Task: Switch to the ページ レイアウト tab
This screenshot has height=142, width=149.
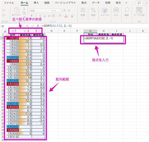Action: pyautogui.click(x=65, y=3)
